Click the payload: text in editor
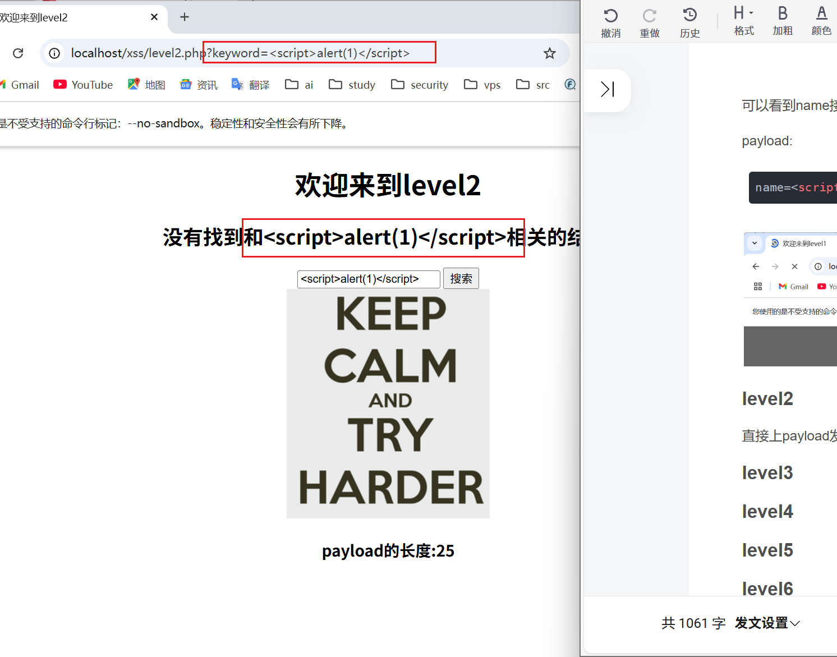Image resolution: width=837 pixels, height=657 pixels. (x=767, y=141)
